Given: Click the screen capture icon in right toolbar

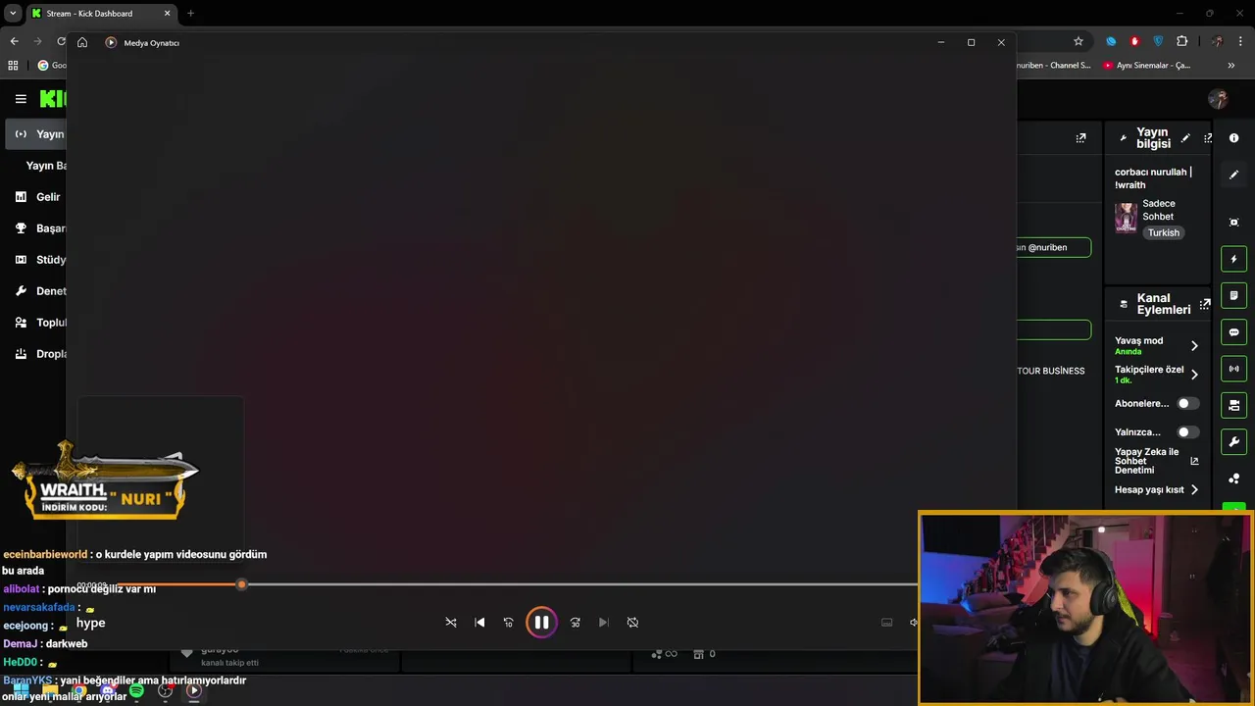Looking at the screenshot, I should click(1233, 223).
